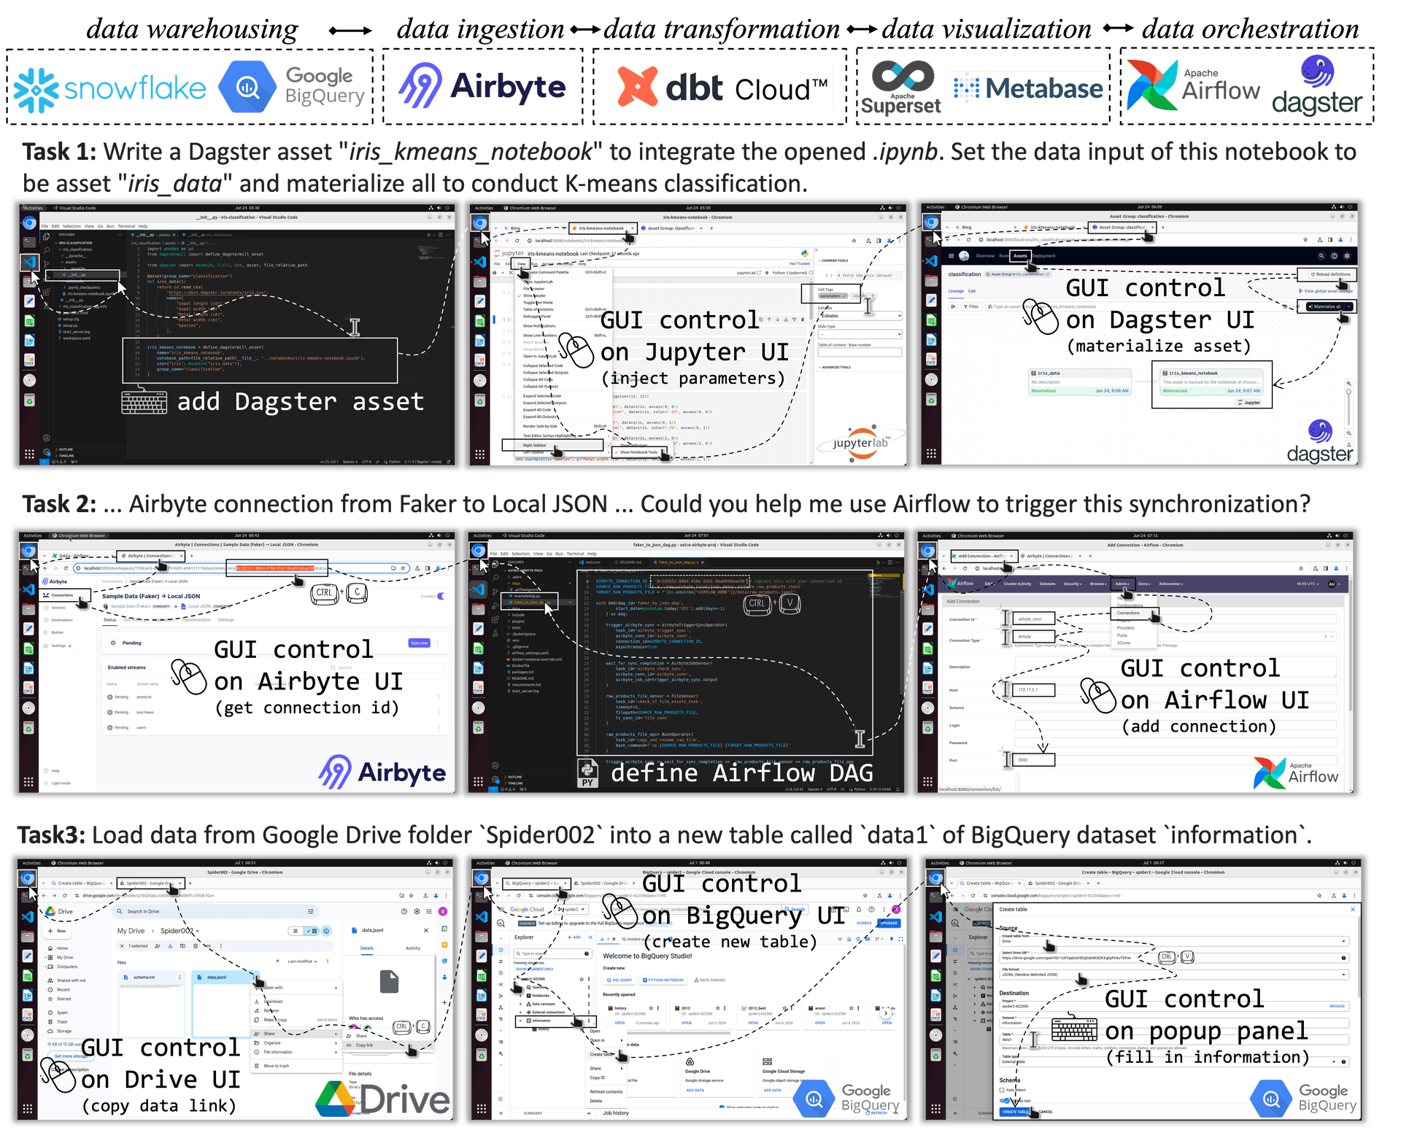1401x1130 pixels.
Task: Task 1 VS Code: open Show Applications grid in dock
Action: coord(29,454)
